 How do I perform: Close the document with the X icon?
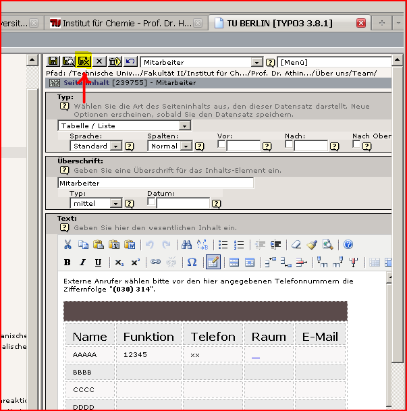99,61
